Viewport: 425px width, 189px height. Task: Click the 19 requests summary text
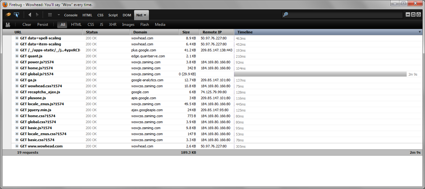[28, 152]
